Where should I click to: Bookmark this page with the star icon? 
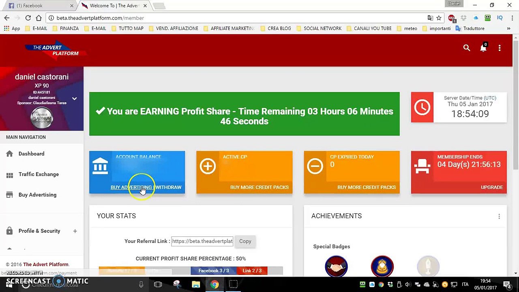click(439, 18)
